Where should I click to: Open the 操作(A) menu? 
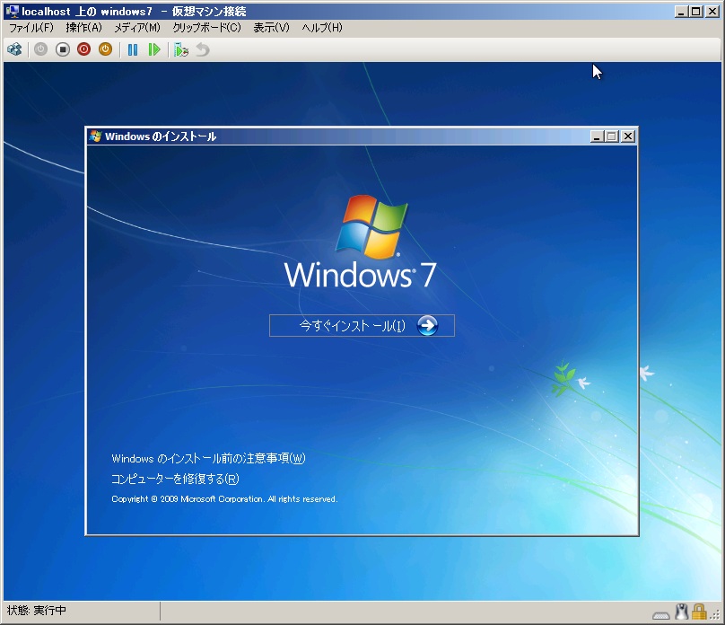pyautogui.click(x=83, y=28)
